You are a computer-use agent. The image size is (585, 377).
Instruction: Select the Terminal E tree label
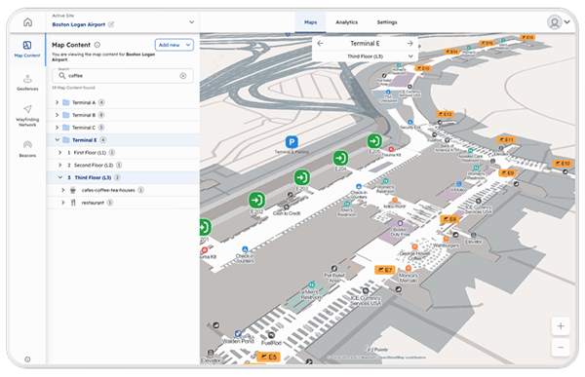click(x=84, y=140)
